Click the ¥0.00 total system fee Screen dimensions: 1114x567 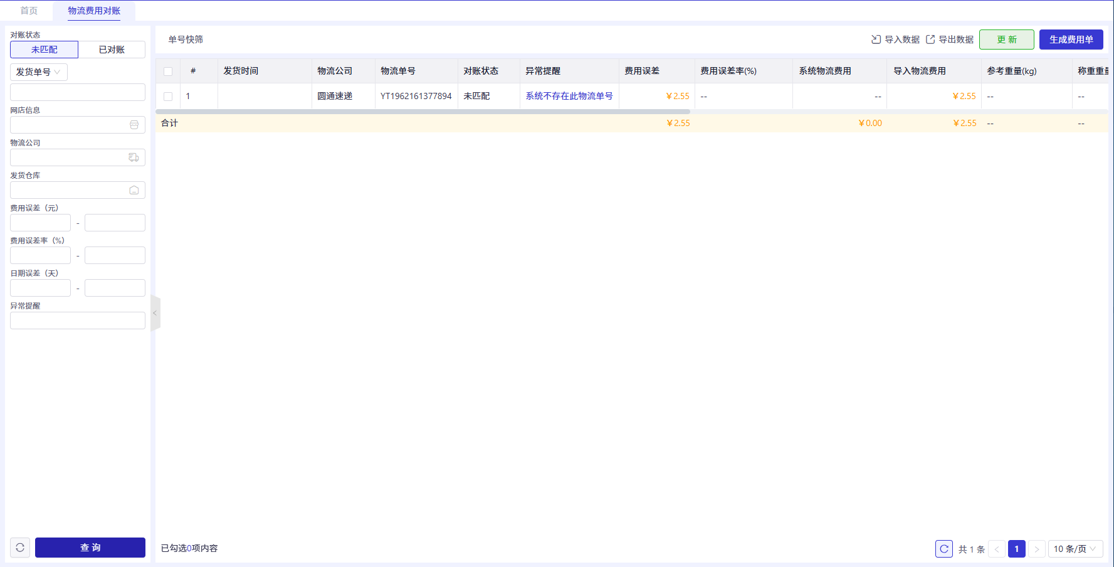pyautogui.click(x=870, y=123)
